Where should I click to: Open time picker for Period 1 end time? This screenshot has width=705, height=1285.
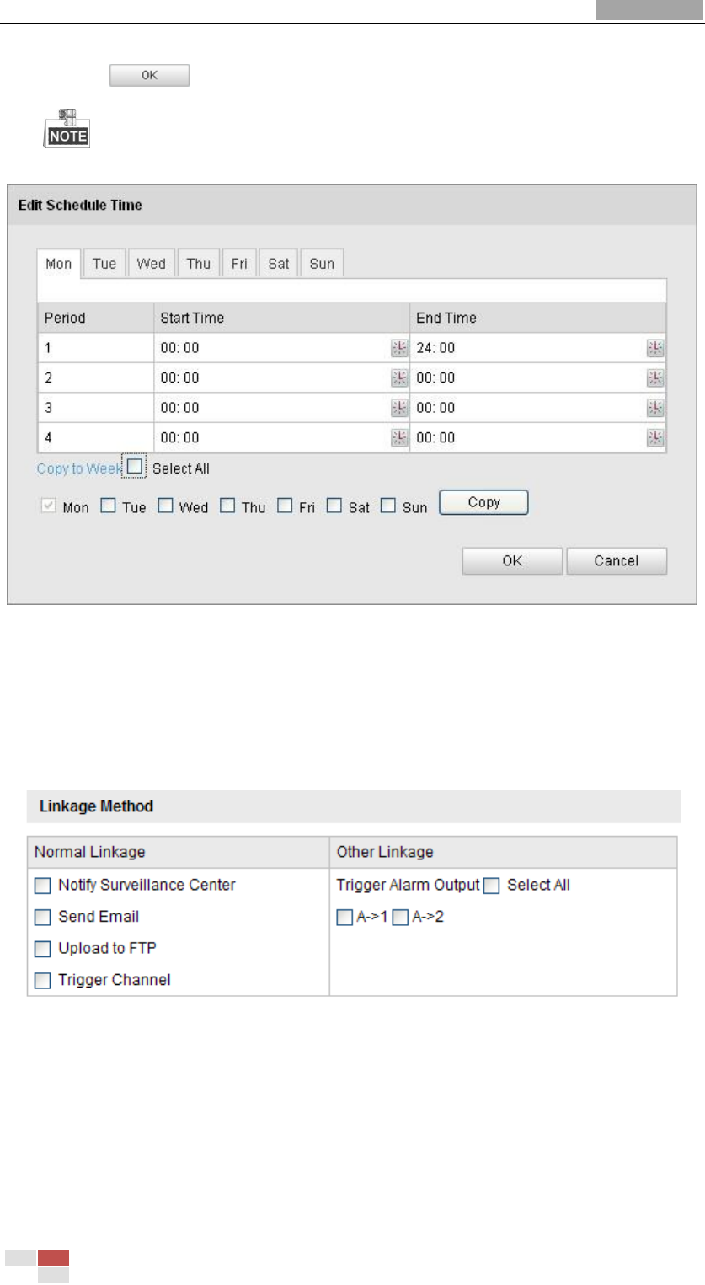tap(655, 348)
